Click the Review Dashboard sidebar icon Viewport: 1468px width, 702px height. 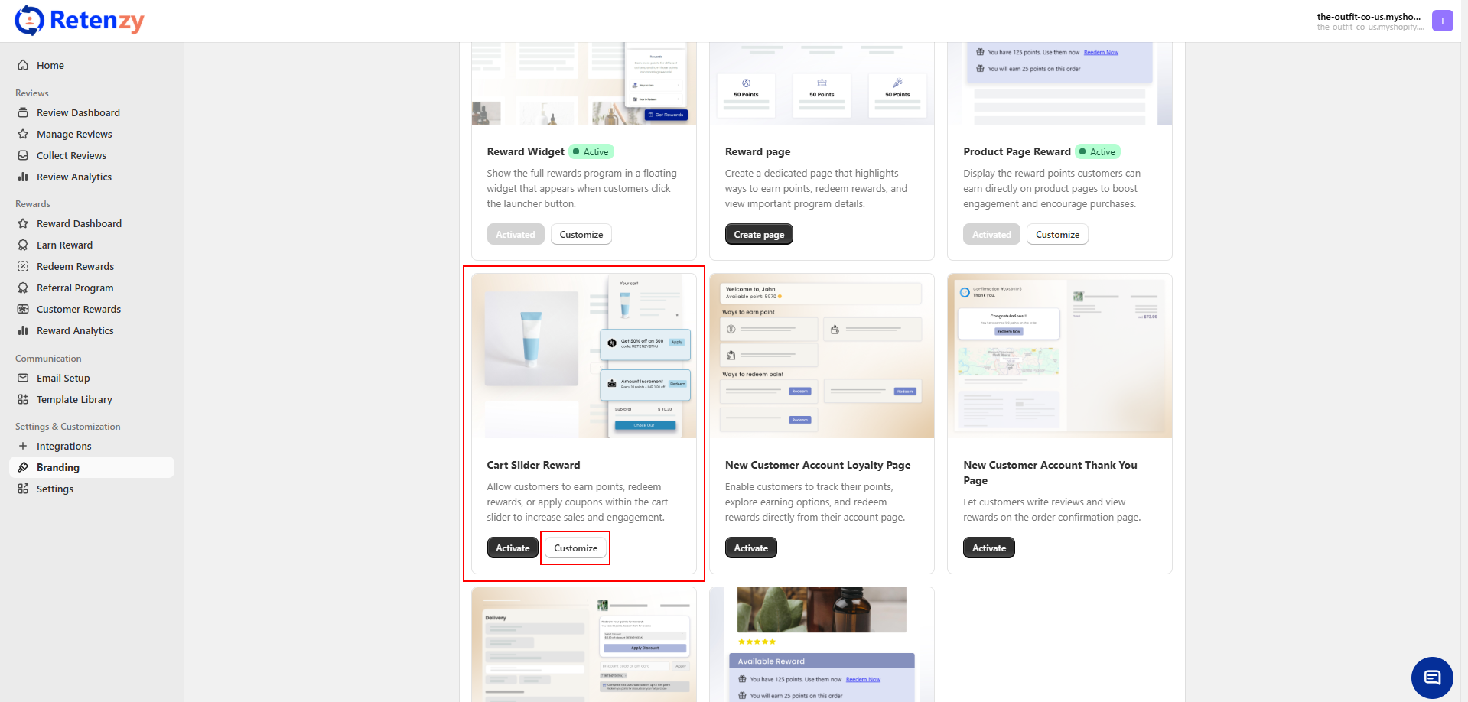(23, 112)
